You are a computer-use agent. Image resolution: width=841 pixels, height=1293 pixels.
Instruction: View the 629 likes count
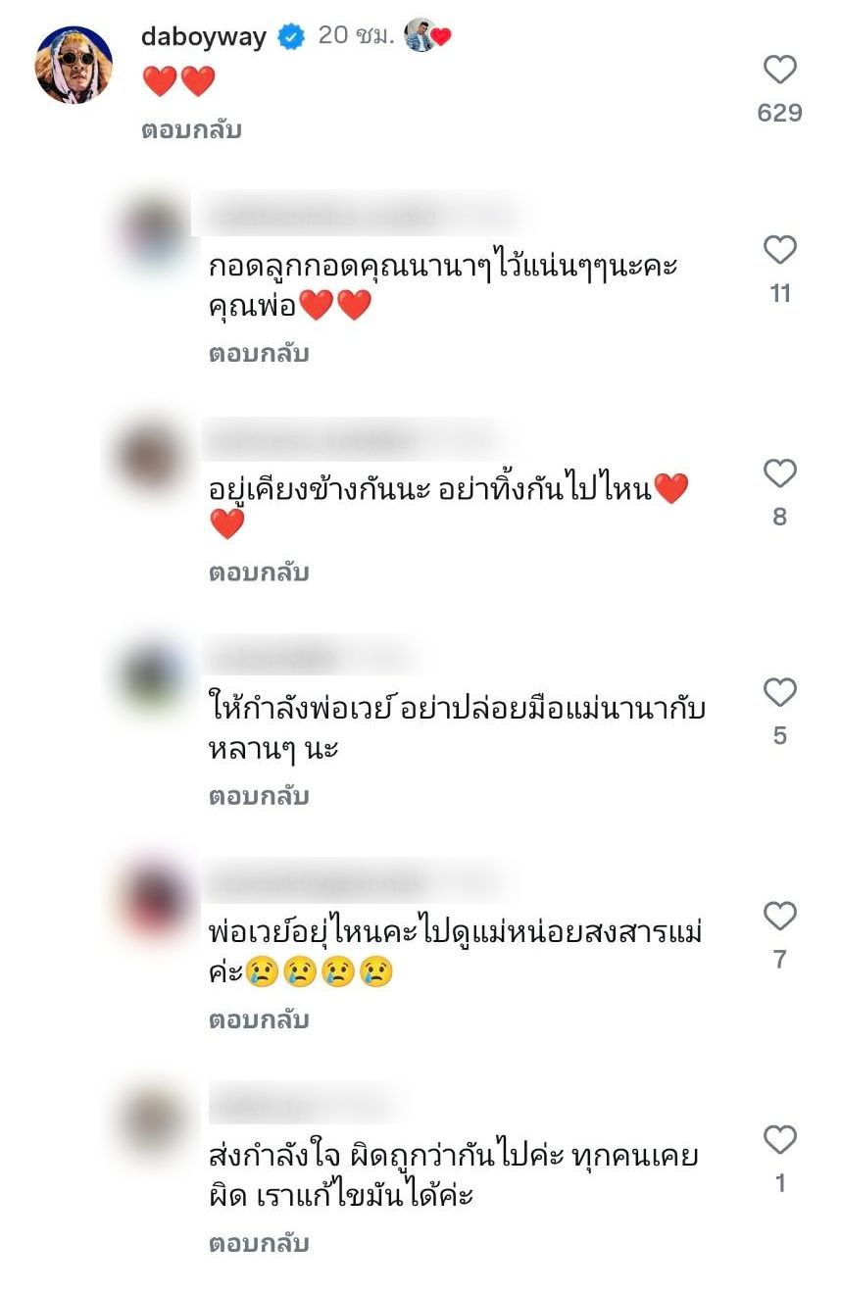pyautogui.click(x=780, y=113)
